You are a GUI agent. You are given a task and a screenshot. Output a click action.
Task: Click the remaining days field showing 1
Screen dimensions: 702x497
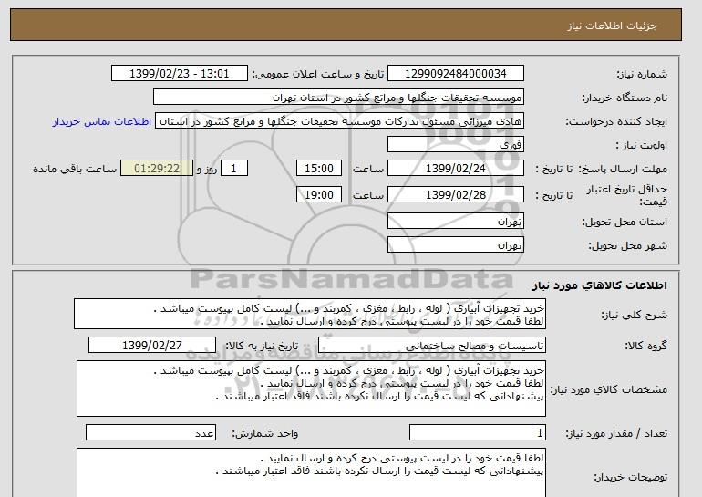coord(233,169)
